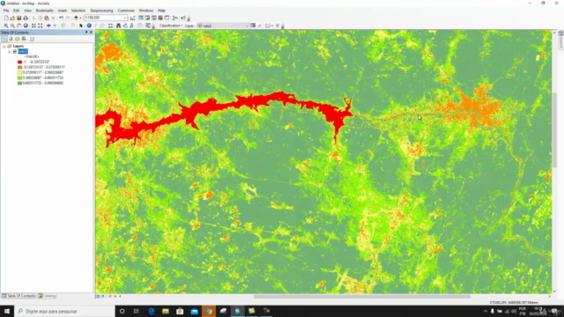This screenshot has width=564, height=317.
Task: Auto-hide the Table Of Contents with pin
Action: (x=86, y=33)
